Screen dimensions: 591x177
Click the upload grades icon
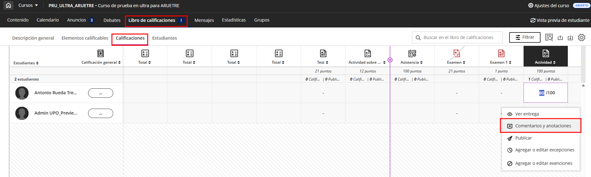tap(560, 38)
